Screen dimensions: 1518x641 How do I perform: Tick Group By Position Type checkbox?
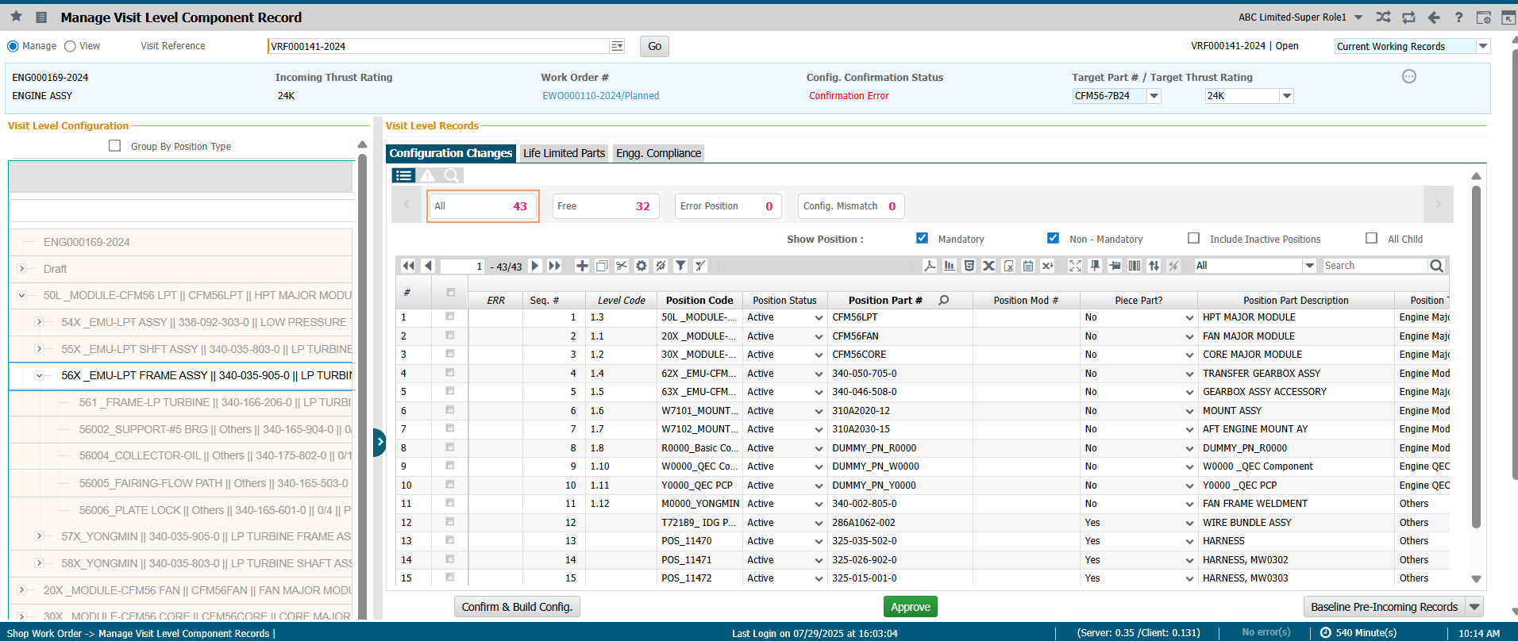pos(115,146)
